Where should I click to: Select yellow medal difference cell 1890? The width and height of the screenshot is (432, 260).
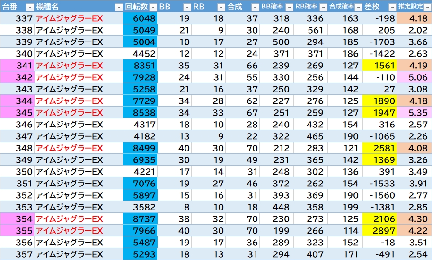pyautogui.click(x=379, y=101)
